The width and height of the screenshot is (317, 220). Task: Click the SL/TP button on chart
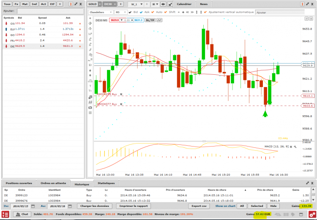[x=150, y=20]
